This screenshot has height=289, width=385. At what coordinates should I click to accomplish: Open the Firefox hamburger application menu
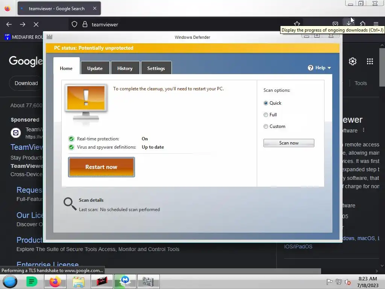376,24
